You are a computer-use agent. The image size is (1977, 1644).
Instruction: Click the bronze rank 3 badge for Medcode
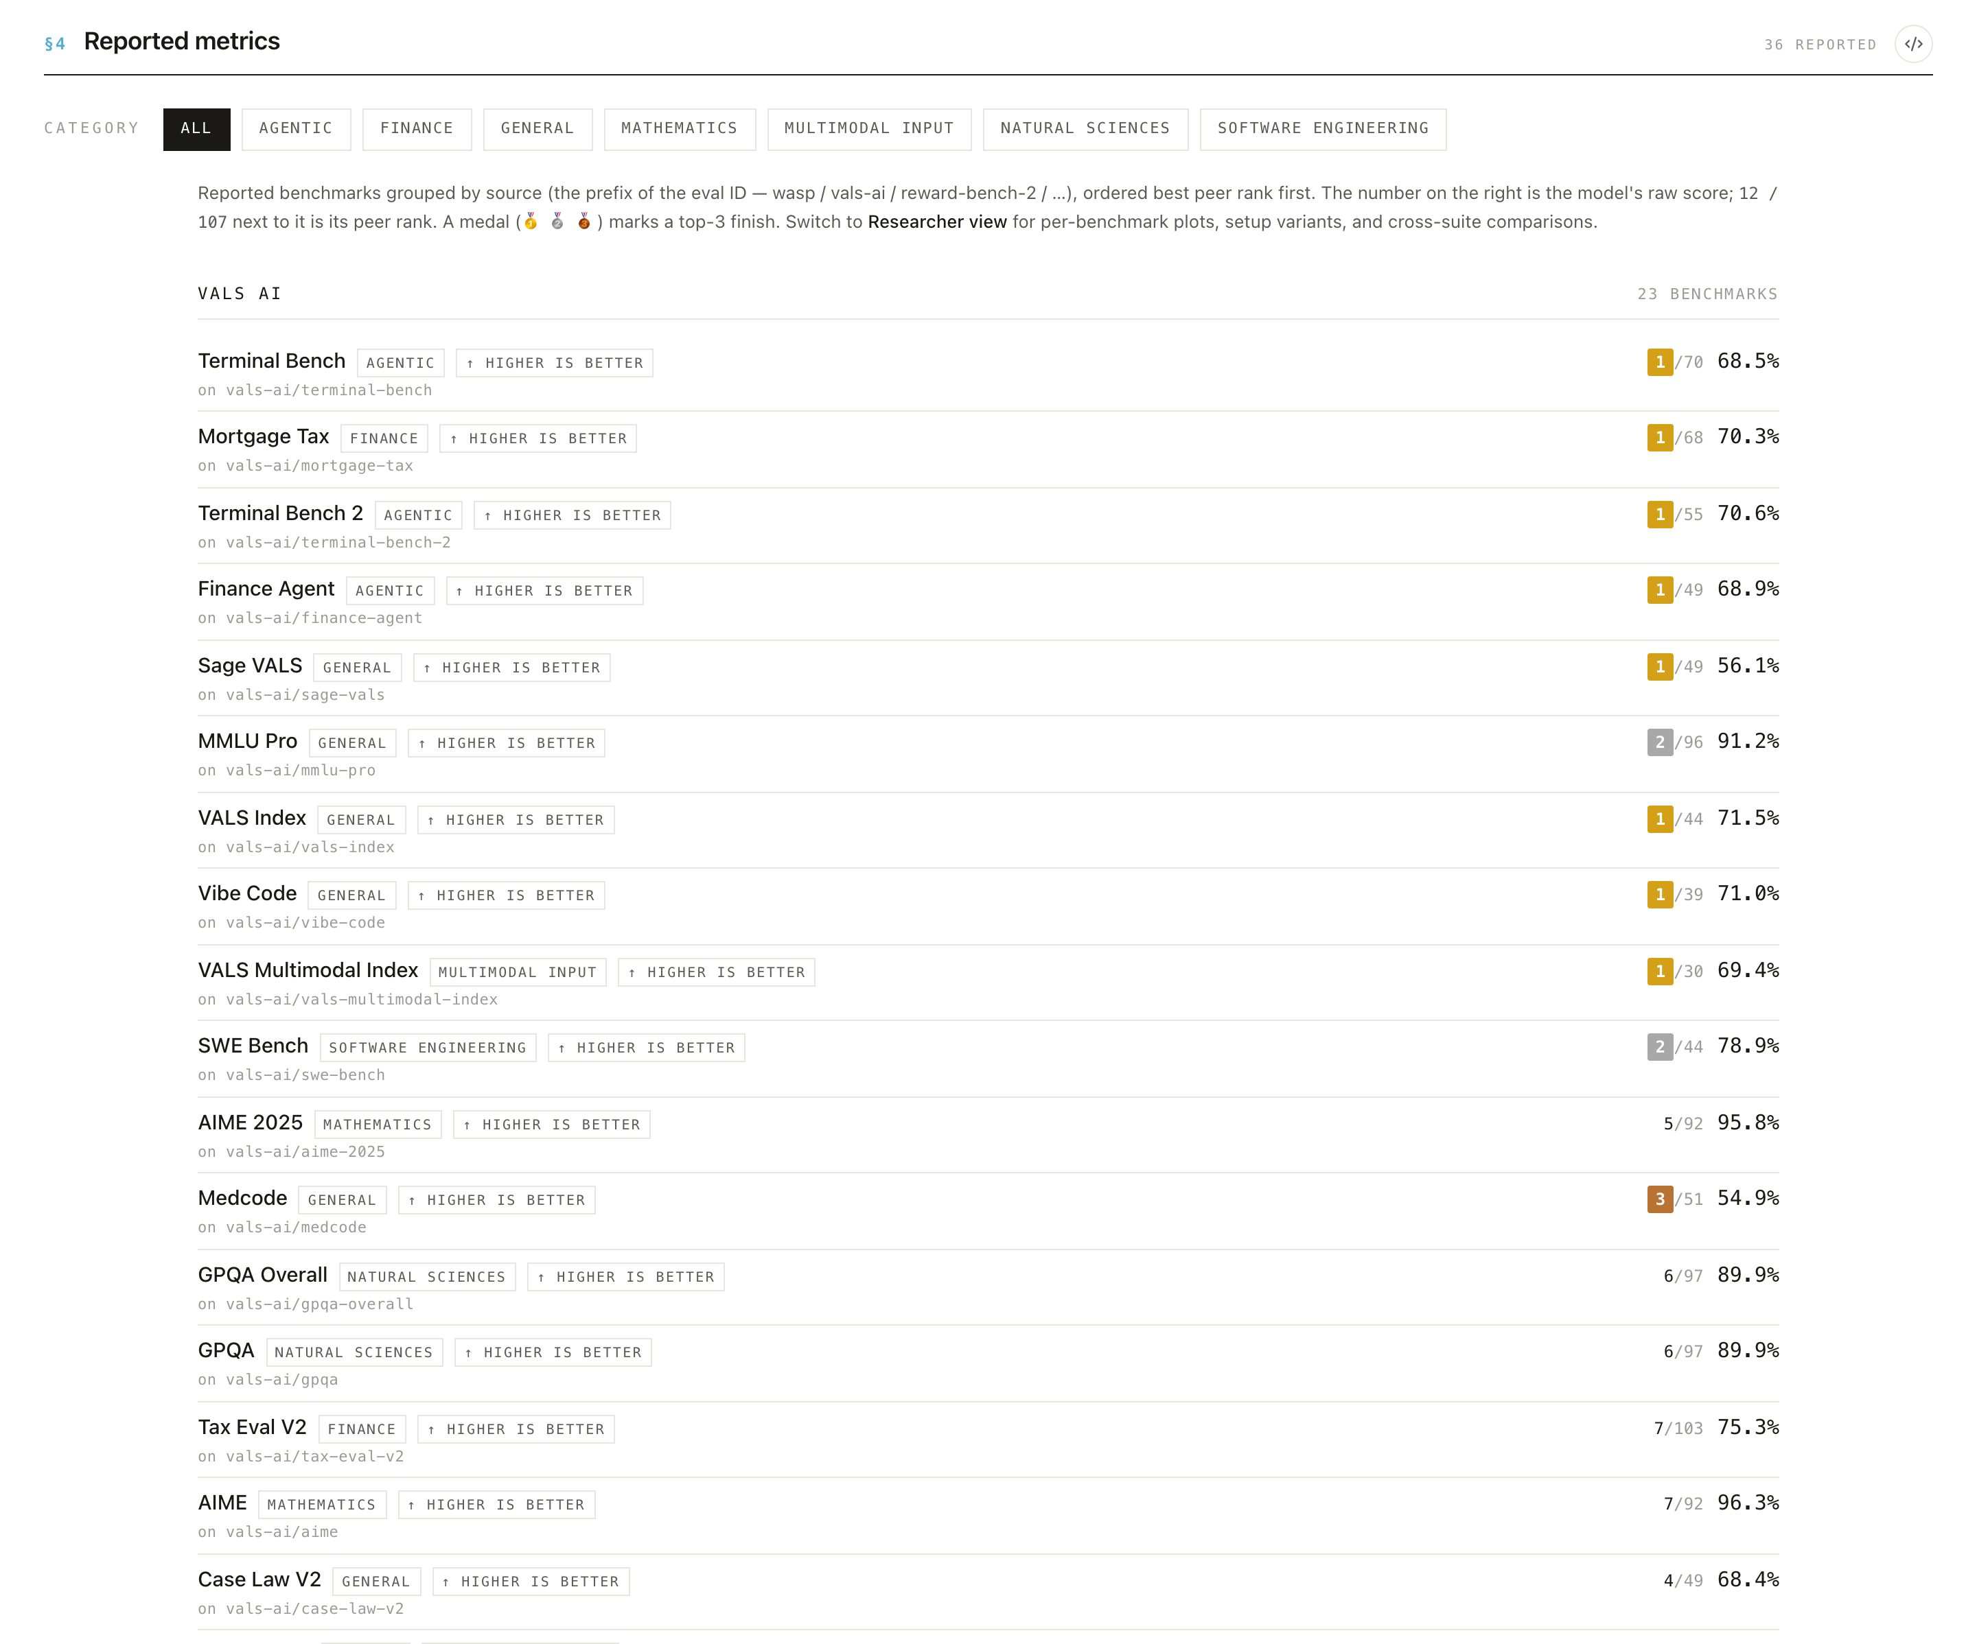tap(1660, 1200)
